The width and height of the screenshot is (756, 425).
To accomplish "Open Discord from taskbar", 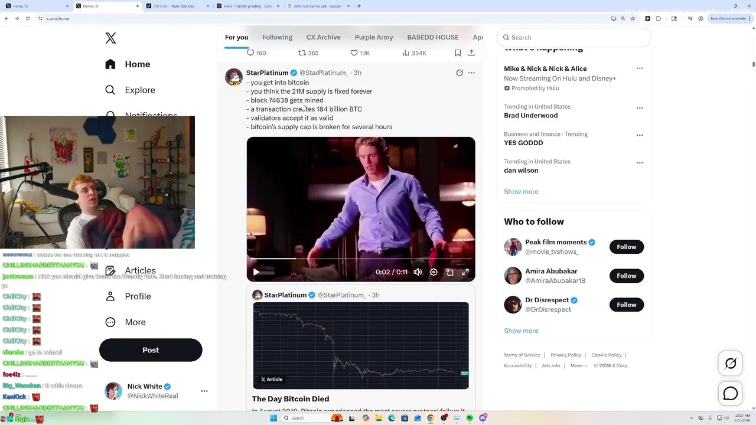I will pos(483,418).
